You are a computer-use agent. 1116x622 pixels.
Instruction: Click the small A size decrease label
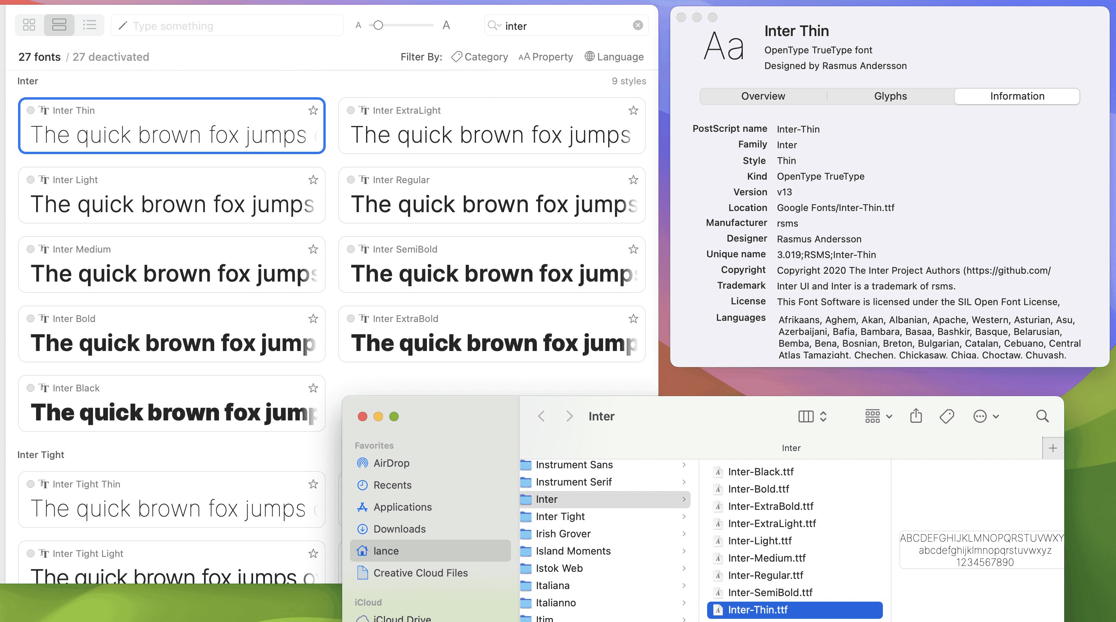[x=358, y=25]
